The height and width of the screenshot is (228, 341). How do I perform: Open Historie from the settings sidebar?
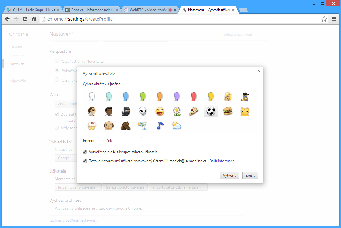click(16, 46)
